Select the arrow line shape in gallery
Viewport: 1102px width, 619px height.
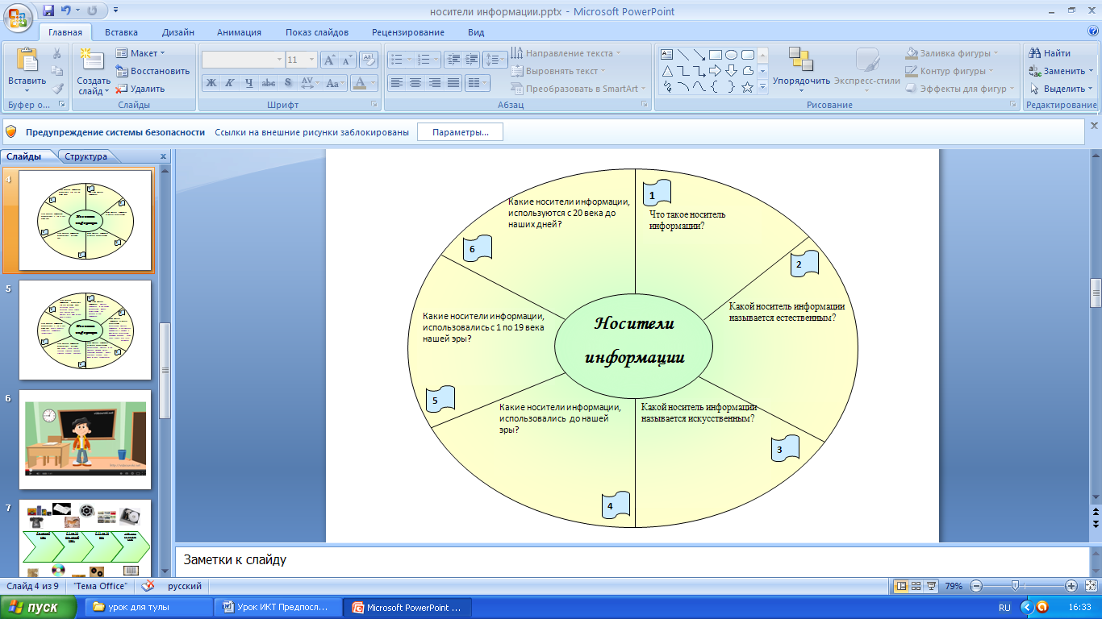click(699, 55)
